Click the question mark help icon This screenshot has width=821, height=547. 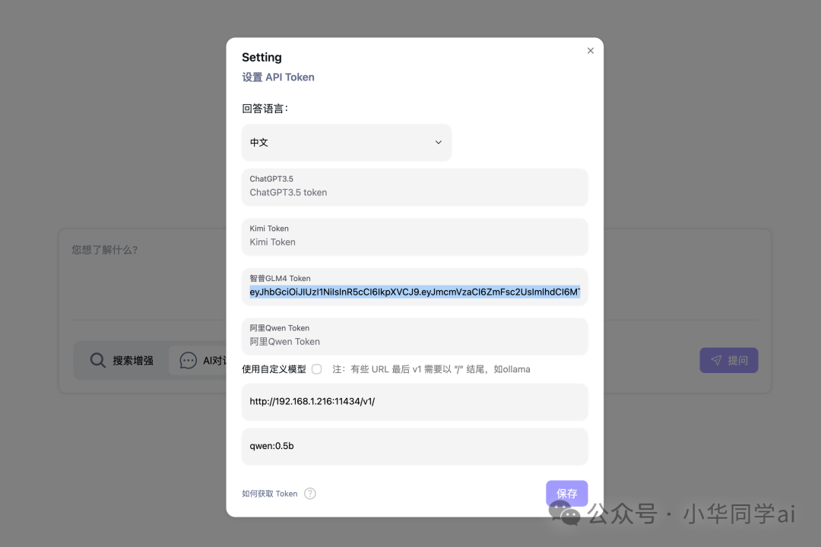pos(310,494)
